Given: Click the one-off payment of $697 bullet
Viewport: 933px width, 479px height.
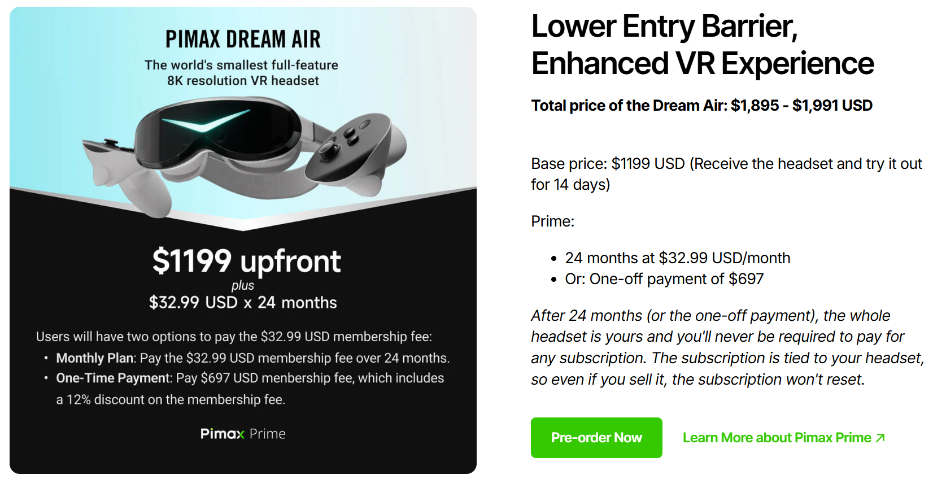Looking at the screenshot, I should pyautogui.click(x=664, y=279).
